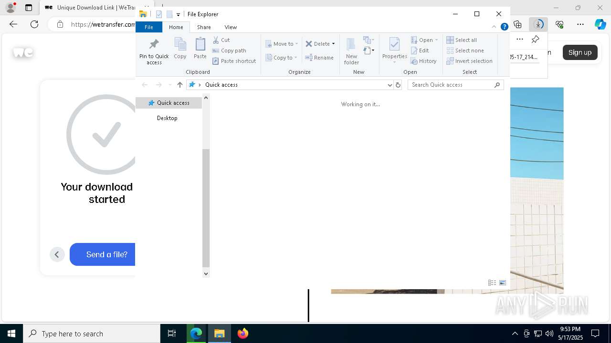
Task: Click the taskbar search box
Action: pyautogui.click(x=92, y=333)
